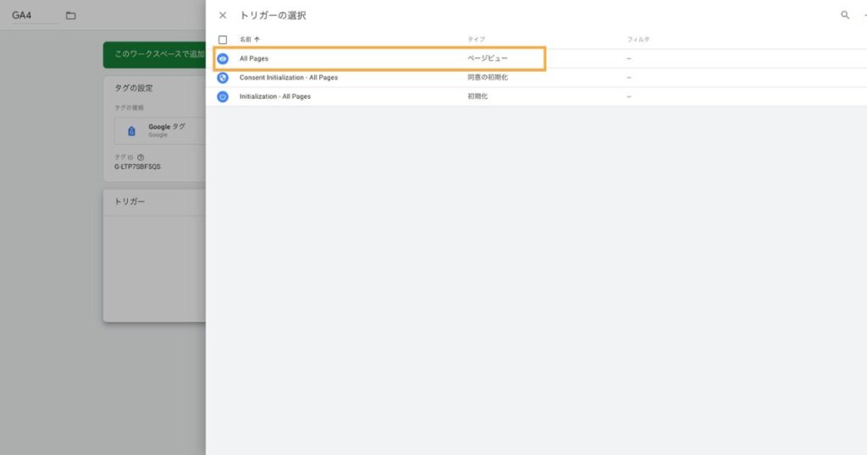
Task: Edit the GA4 tag name field
Action: pyautogui.click(x=34, y=15)
